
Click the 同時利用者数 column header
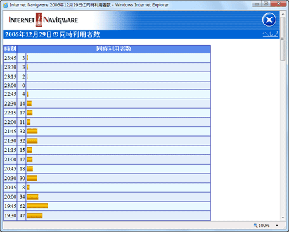tap(114, 49)
